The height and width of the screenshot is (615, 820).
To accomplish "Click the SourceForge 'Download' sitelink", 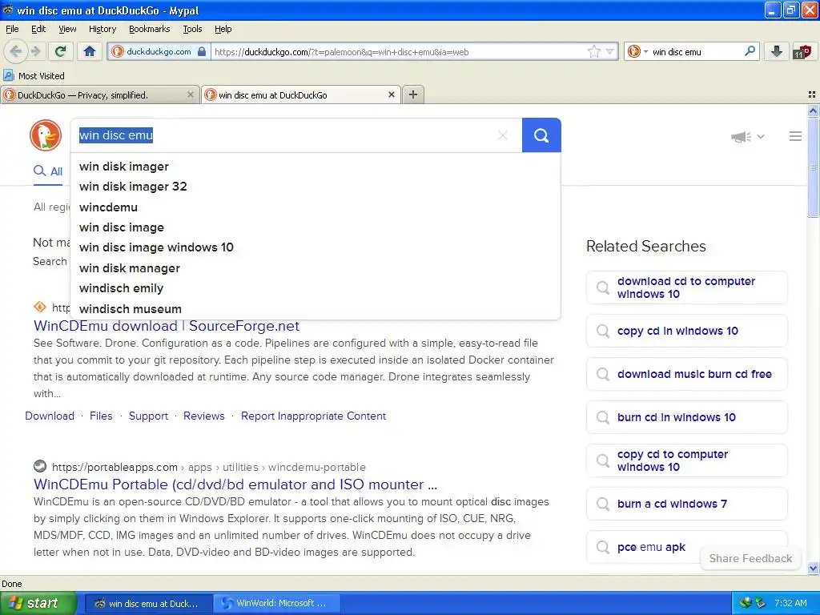I will [50, 416].
